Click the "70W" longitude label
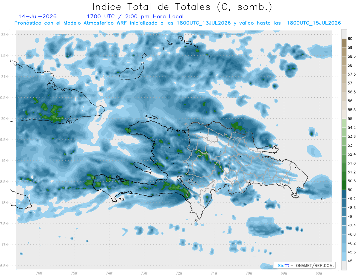The height and width of the screenshot is (277, 358). click(x=249, y=273)
